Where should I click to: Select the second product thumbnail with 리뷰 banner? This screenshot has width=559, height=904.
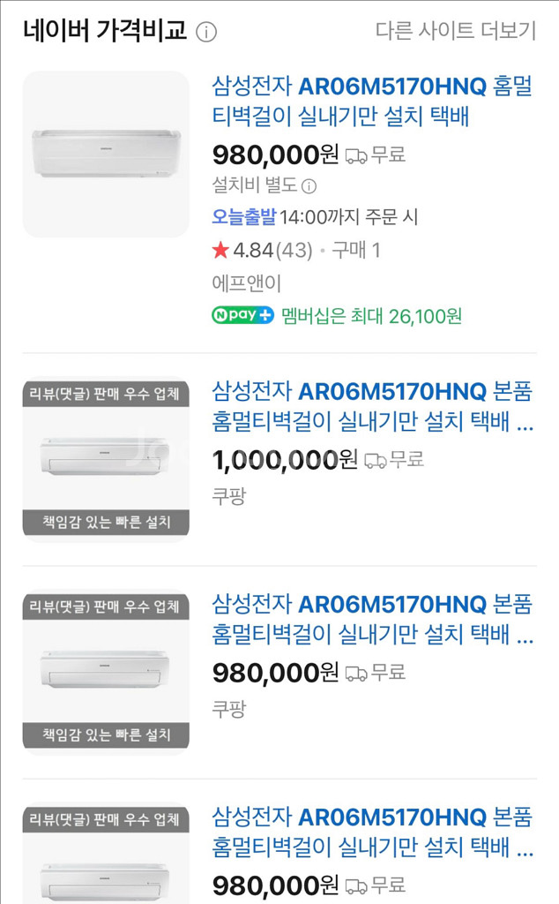pyautogui.click(x=106, y=459)
